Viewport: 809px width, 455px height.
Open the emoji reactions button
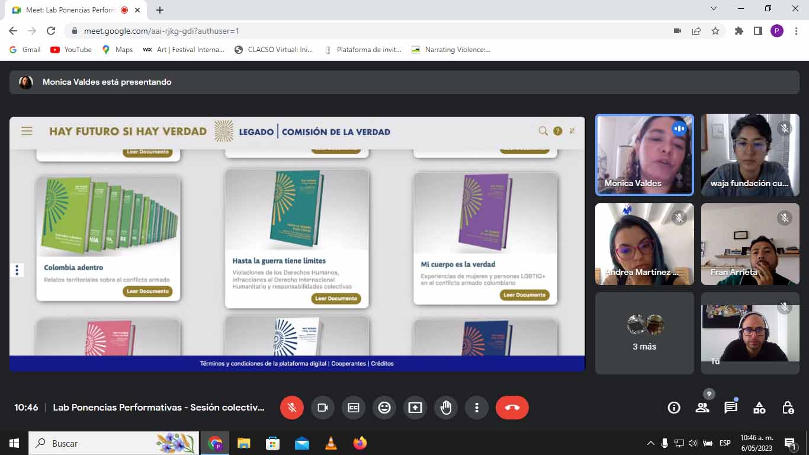pyautogui.click(x=384, y=408)
